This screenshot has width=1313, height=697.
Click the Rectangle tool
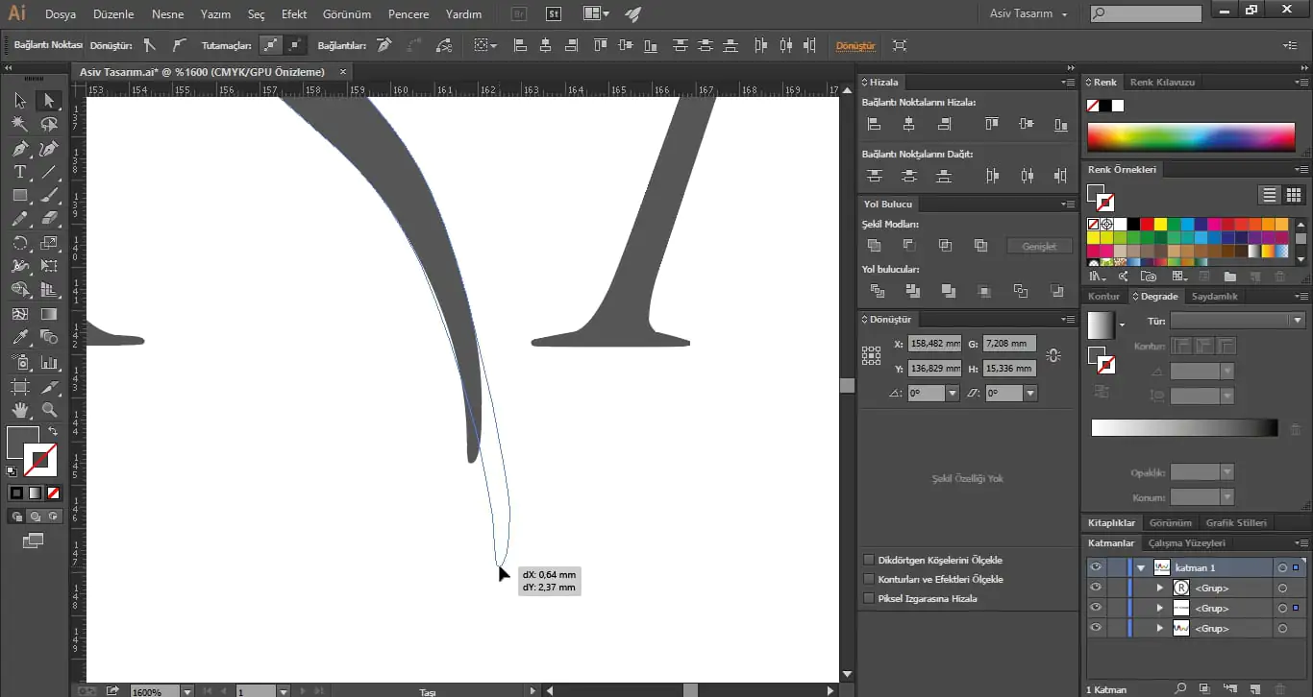pyautogui.click(x=19, y=196)
